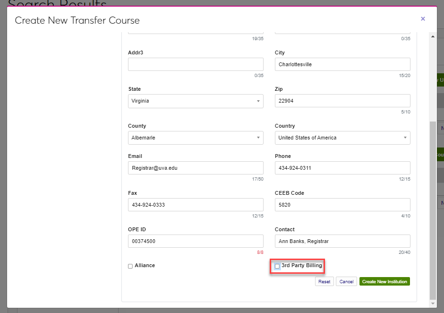Click the dialog scrollbar up arrow
Image resolution: width=444 pixels, height=313 pixels.
[x=433, y=36]
